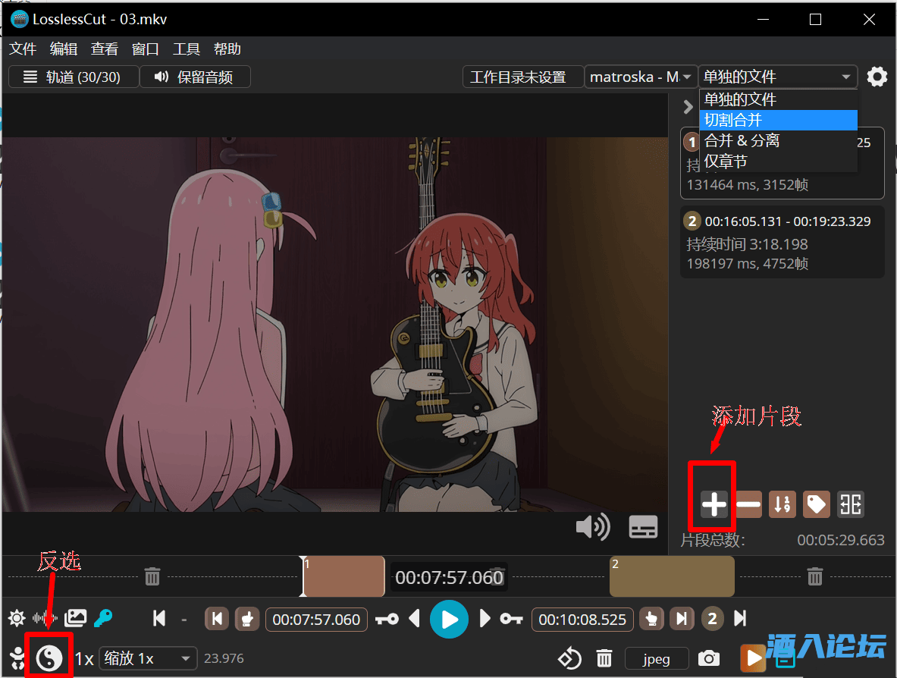Click the segment sort order icon
Viewport: 897px width, 678px height.
tap(782, 504)
